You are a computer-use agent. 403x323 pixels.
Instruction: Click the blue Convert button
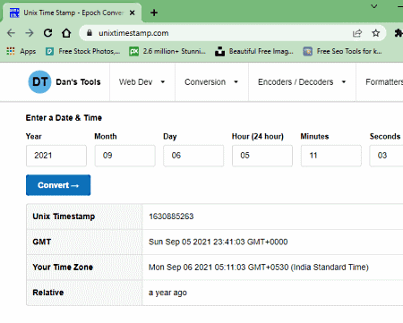click(58, 185)
